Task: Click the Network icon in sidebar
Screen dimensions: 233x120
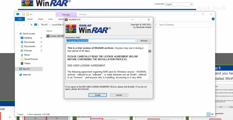Action: [x=20, y=75]
